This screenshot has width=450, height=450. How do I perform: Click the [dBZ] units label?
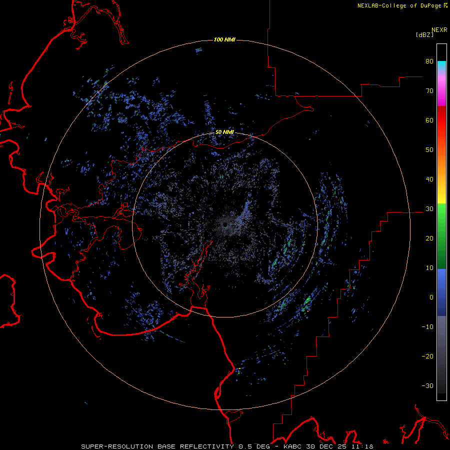[x=424, y=34]
